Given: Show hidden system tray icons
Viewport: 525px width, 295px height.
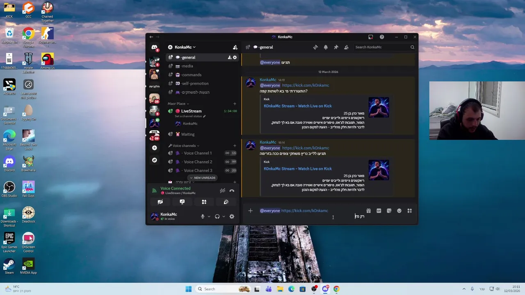Looking at the screenshot, I should 464,289.
